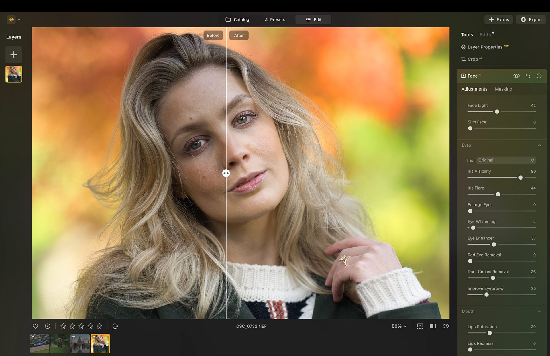This screenshot has width=550, height=356.
Task: Click the Face AI panel icon
Action: coord(464,76)
